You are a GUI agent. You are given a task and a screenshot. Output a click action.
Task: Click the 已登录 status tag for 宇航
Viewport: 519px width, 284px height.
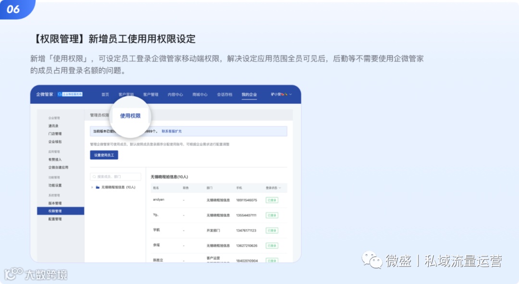coord(272,231)
